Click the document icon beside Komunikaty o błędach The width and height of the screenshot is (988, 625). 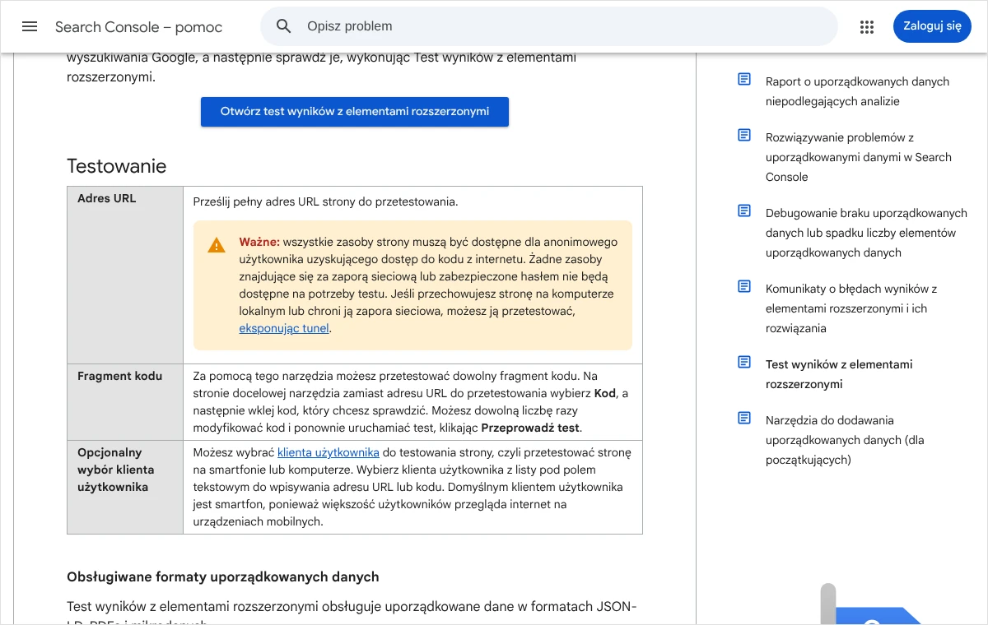click(x=744, y=286)
